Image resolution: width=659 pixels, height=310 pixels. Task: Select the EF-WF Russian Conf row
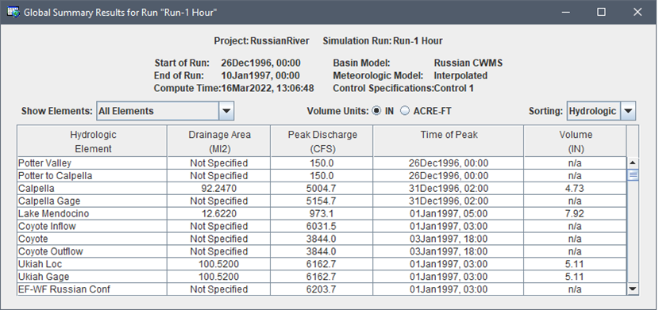coord(322,289)
